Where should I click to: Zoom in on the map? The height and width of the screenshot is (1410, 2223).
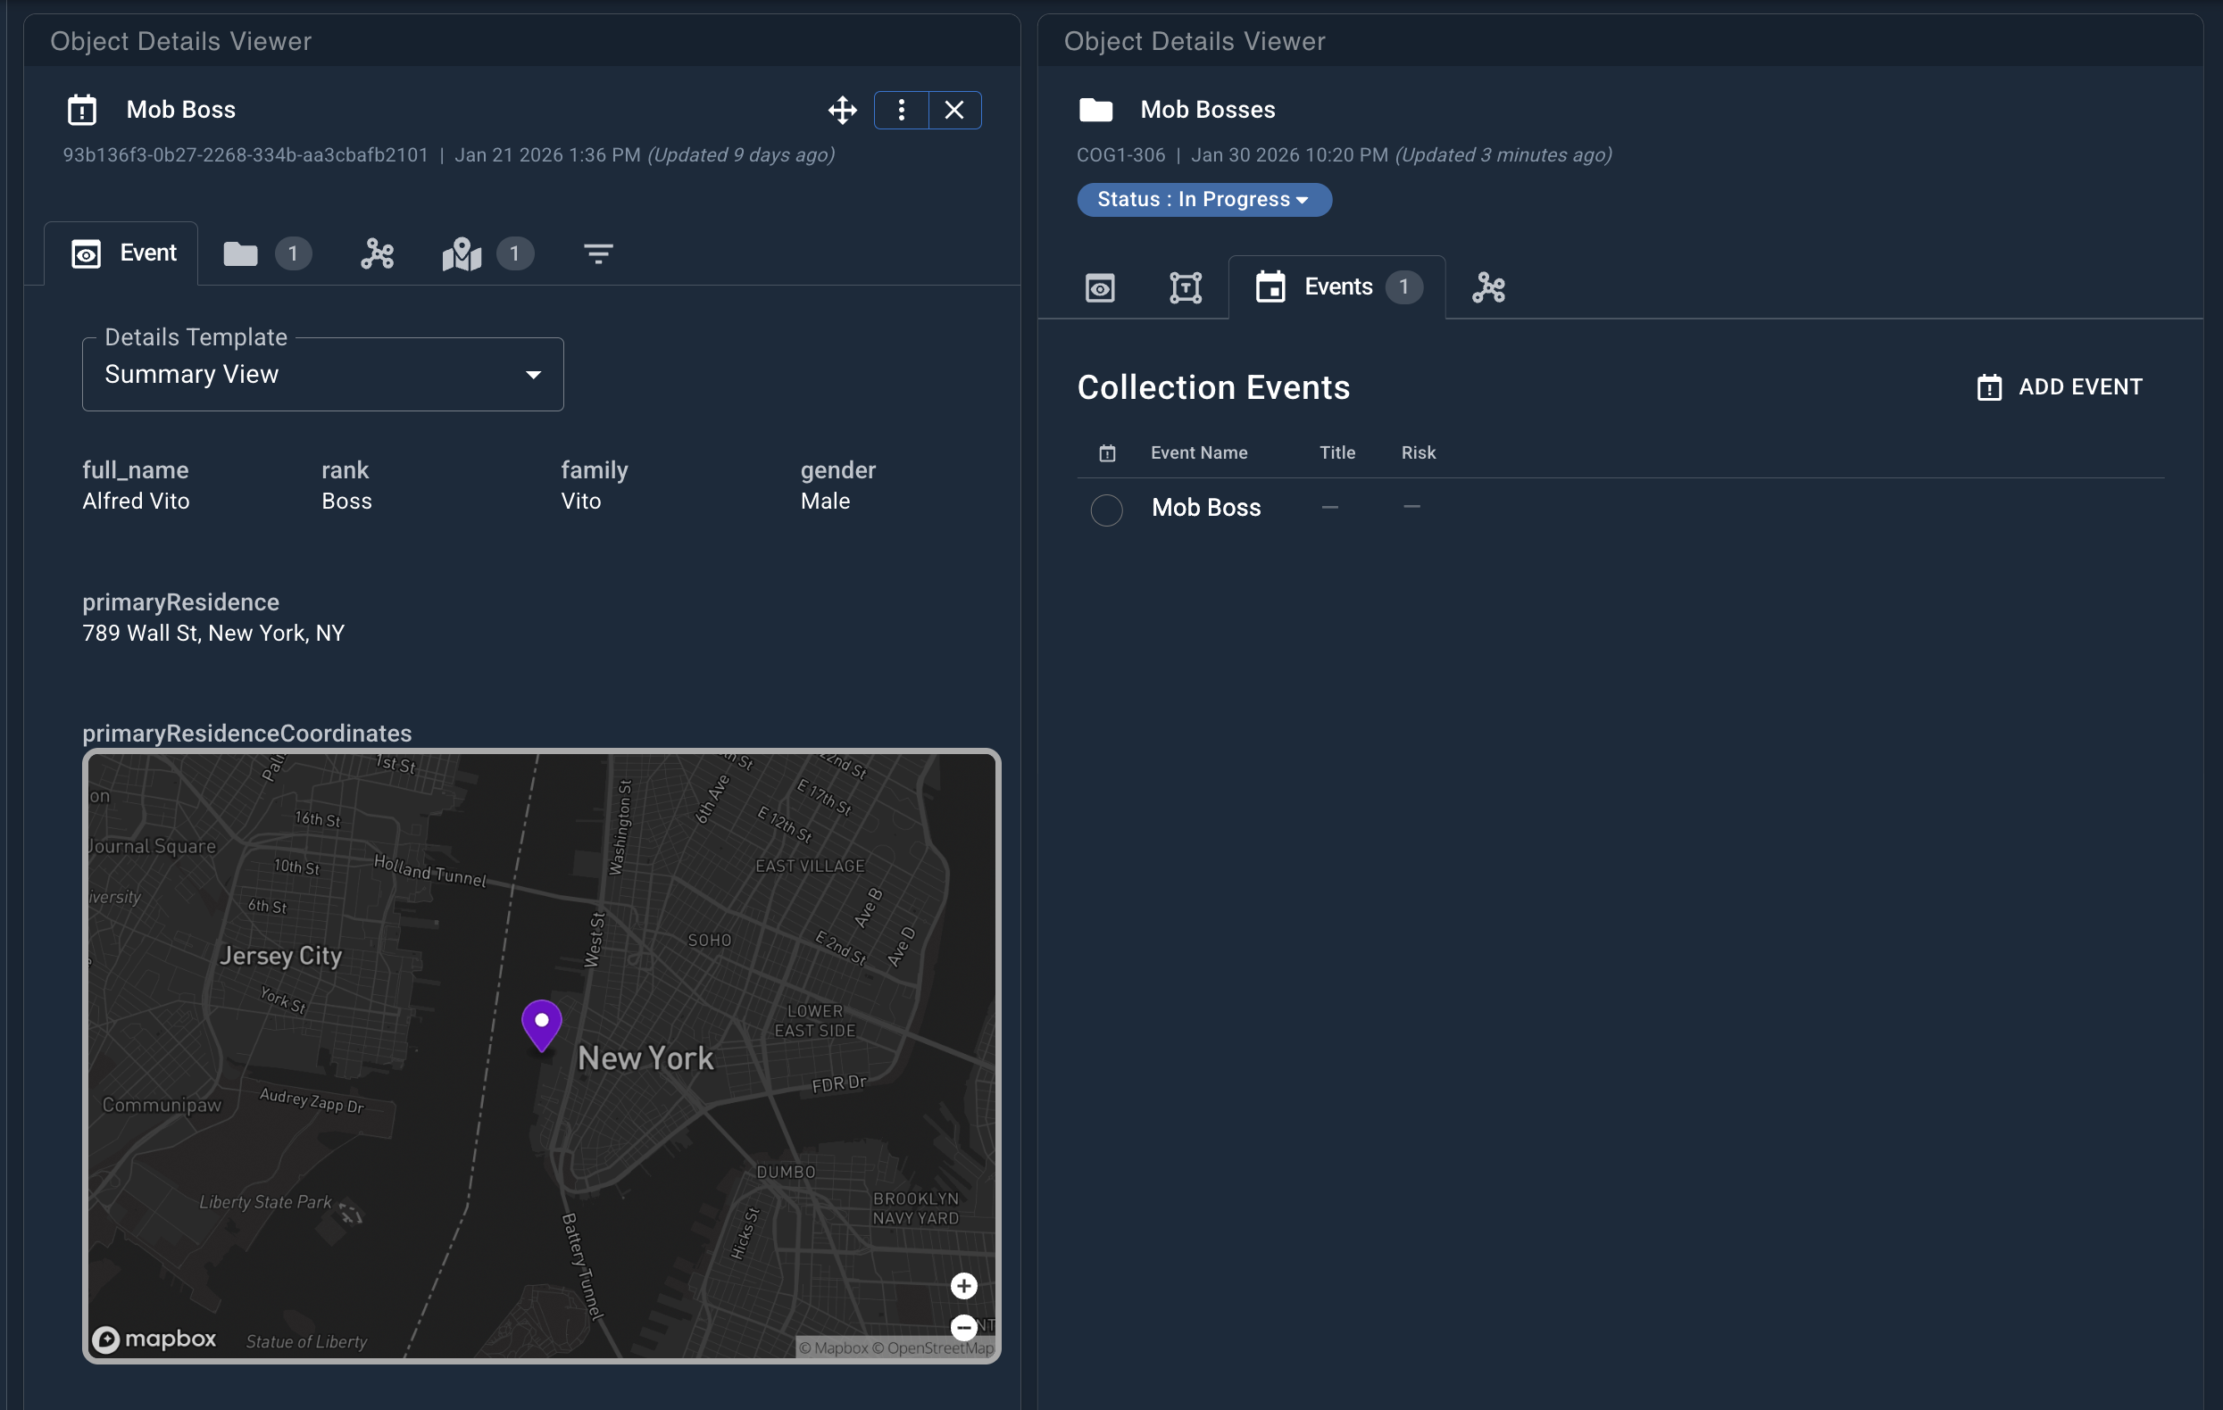pos(963,1285)
